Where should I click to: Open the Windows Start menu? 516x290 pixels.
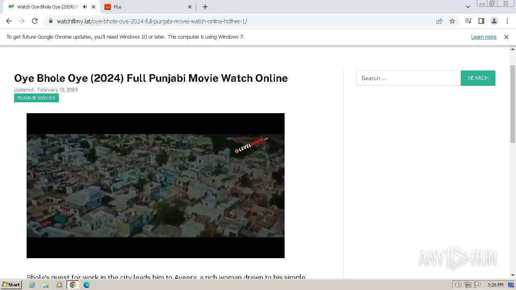tap(11, 284)
